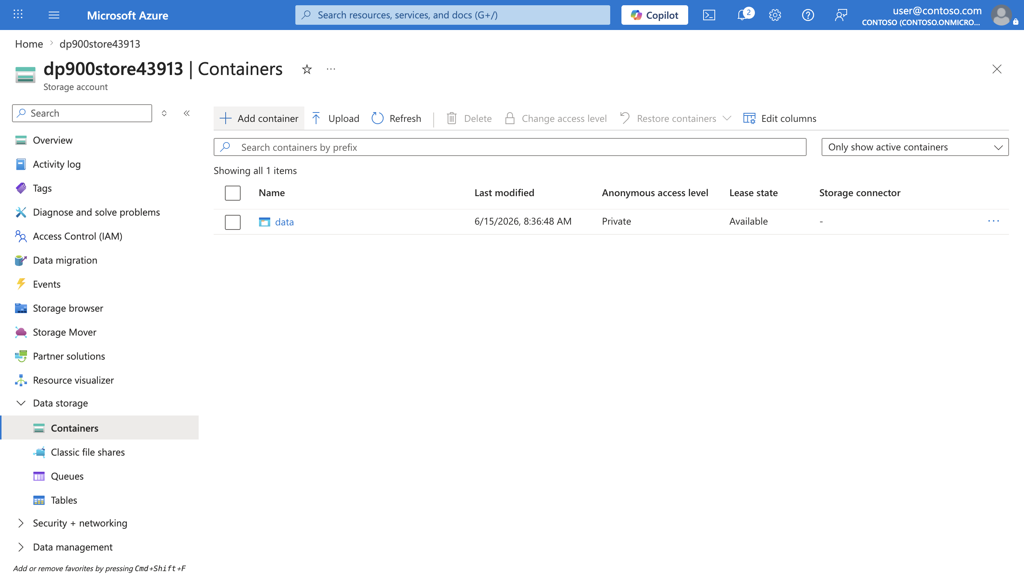Click the '6/15/2026, 8:36:48 AM' timestamp

(x=523, y=221)
